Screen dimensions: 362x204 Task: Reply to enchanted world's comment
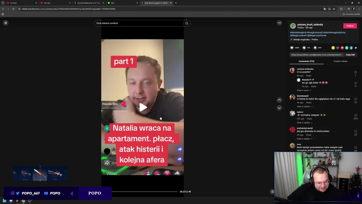(x=309, y=135)
